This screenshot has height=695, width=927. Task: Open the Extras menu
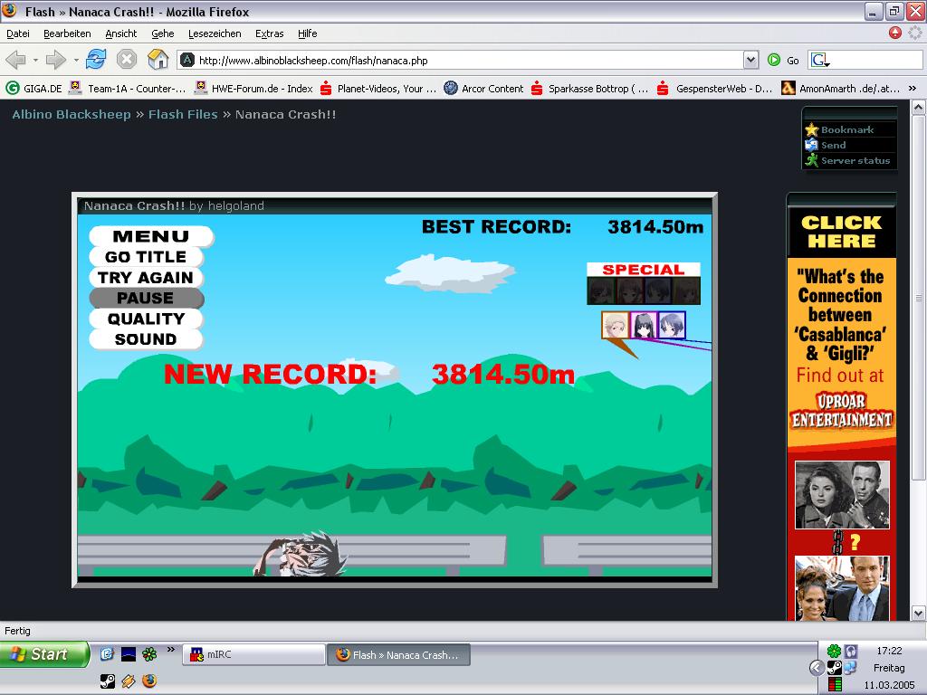tap(270, 33)
